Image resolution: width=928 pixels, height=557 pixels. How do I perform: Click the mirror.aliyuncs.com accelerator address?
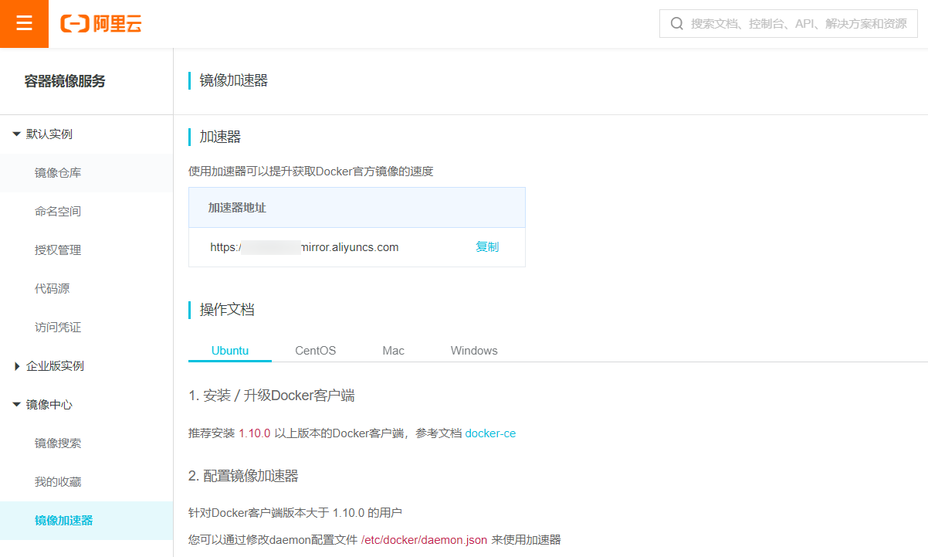click(x=304, y=247)
